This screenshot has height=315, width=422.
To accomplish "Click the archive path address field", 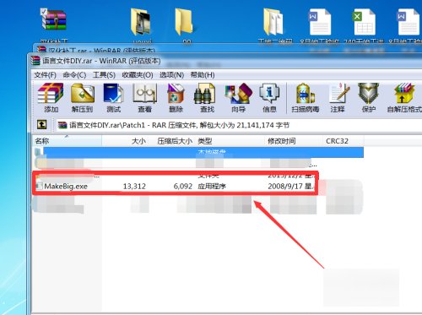I will 239,125.
